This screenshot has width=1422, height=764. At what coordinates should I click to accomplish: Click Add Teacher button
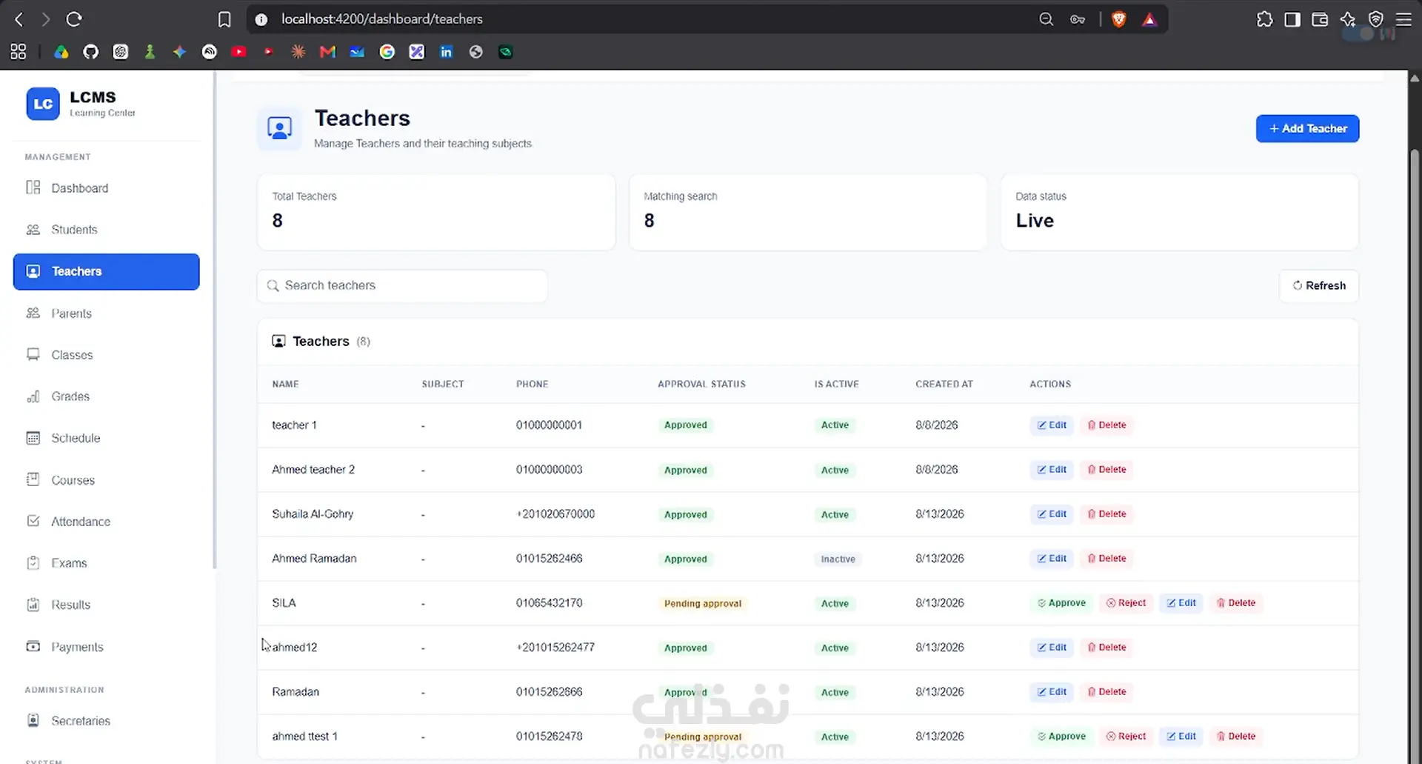tap(1307, 128)
